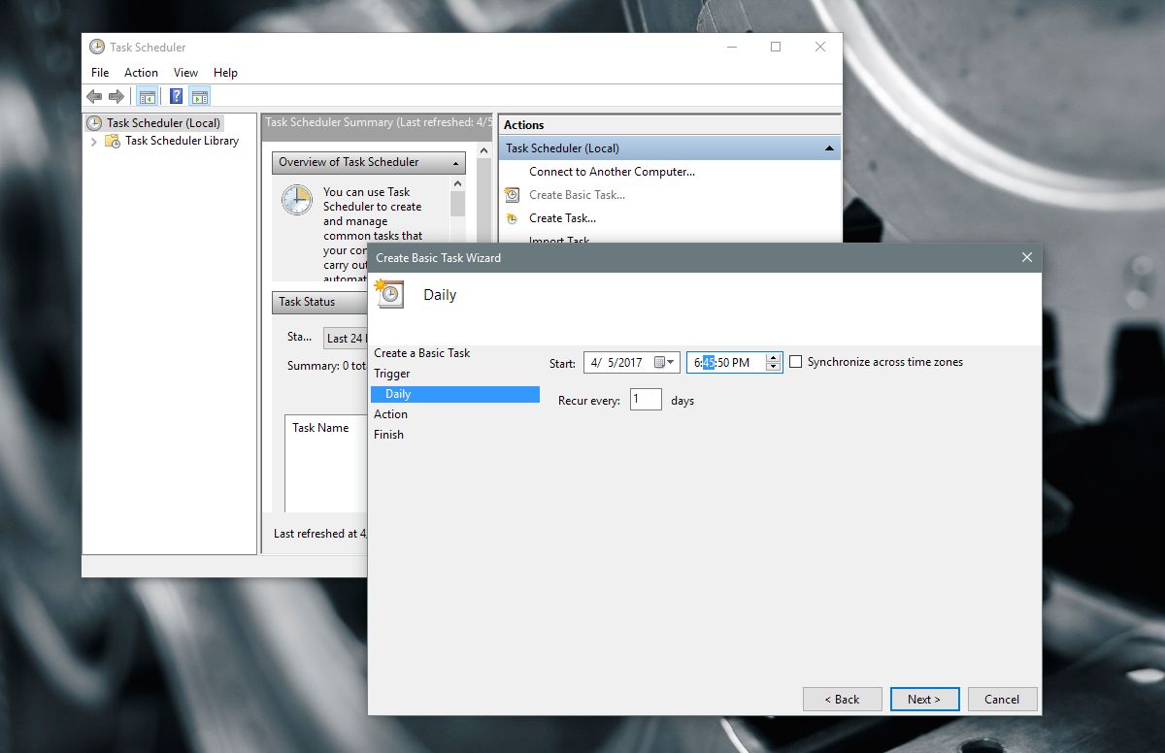Click the Create Basic Task icon in Actions
This screenshot has height=753, width=1165.
tap(512, 195)
